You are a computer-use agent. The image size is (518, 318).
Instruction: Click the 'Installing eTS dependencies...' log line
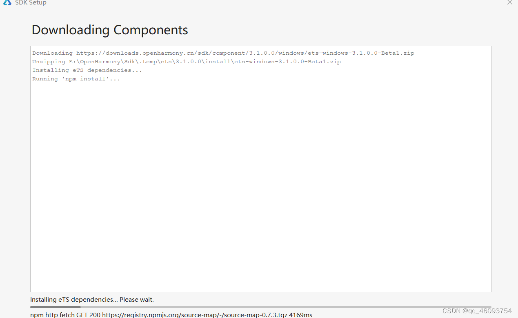pyautogui.click(x=87, y=70)
